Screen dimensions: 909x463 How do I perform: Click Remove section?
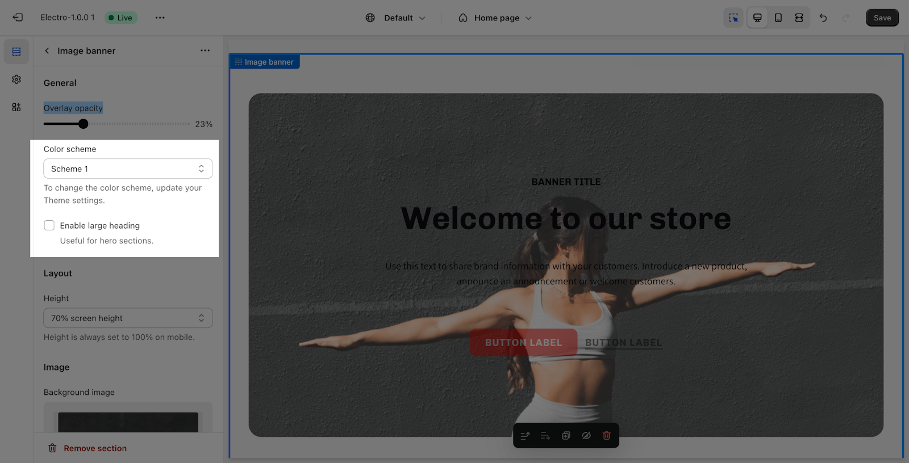[x=87, y=448]
